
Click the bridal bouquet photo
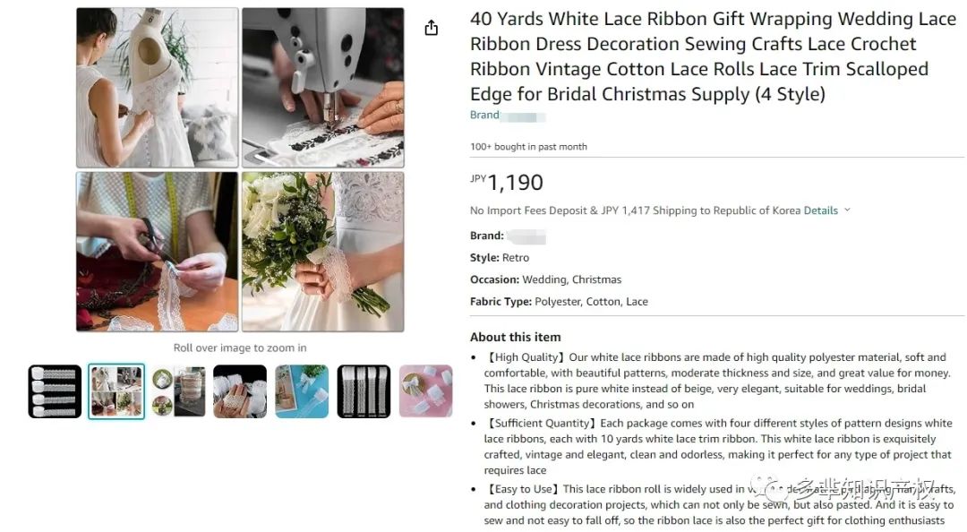(x=323, y=252)
